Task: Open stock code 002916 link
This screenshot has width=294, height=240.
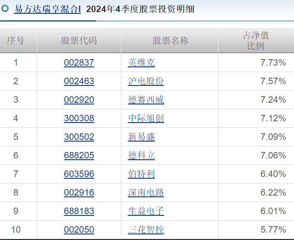Action: pyautogui.click(x=79, y=193)
